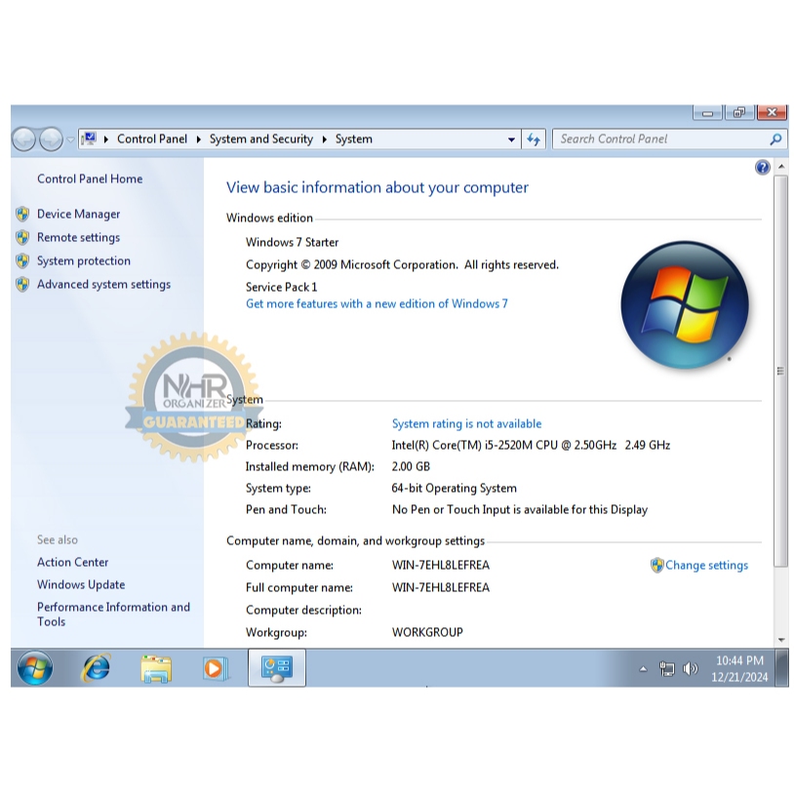Click the scrollbar down arrow
The image size is (794, 794).
(x=781, y=640)
